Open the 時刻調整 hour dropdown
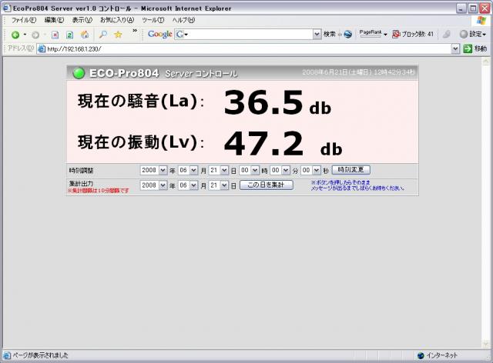Image resolution: width=493 pixels, height=363 pixels. pos(250,170)
